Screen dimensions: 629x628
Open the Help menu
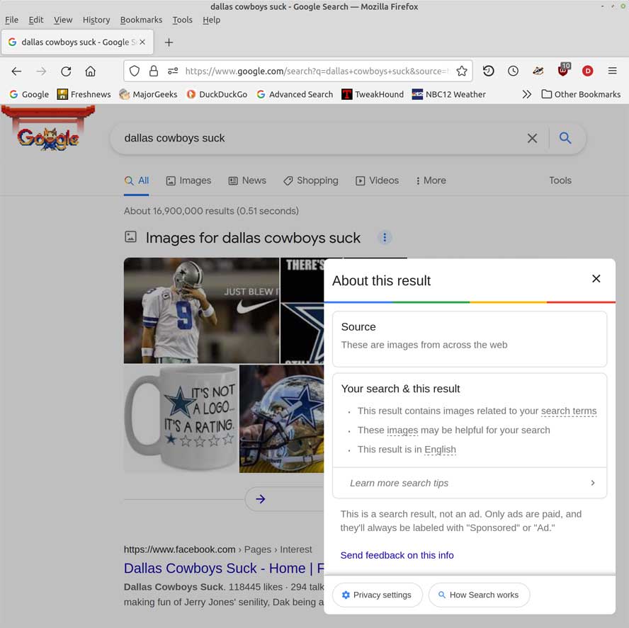211,20
